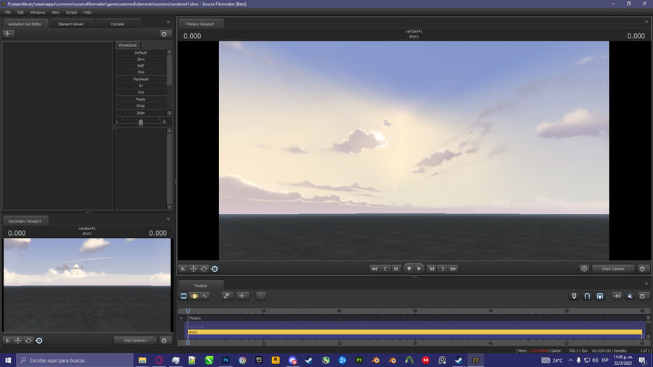Collapse the Picture track in the timeline
The image size is (653, 367).
pos(181,318)
